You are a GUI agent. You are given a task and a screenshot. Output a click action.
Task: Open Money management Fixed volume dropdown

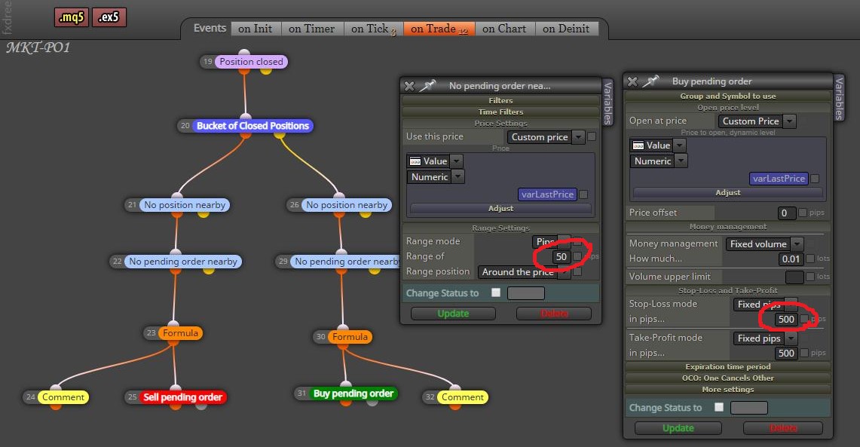pyautogui.click(x=765, y=244)
